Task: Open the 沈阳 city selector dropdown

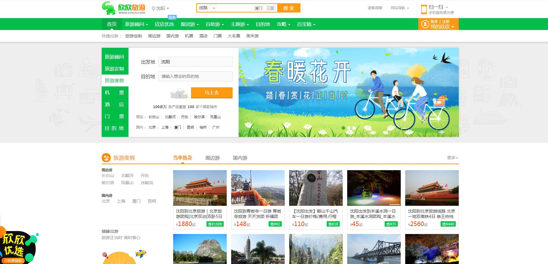Action: click(161, 8)
